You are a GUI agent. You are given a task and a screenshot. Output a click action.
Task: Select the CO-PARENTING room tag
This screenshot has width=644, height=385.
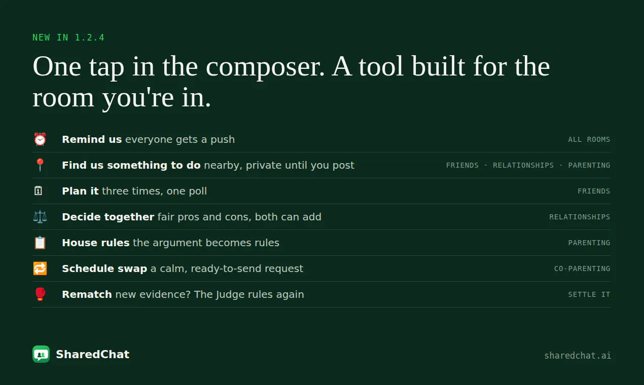(x=582, y=268)
